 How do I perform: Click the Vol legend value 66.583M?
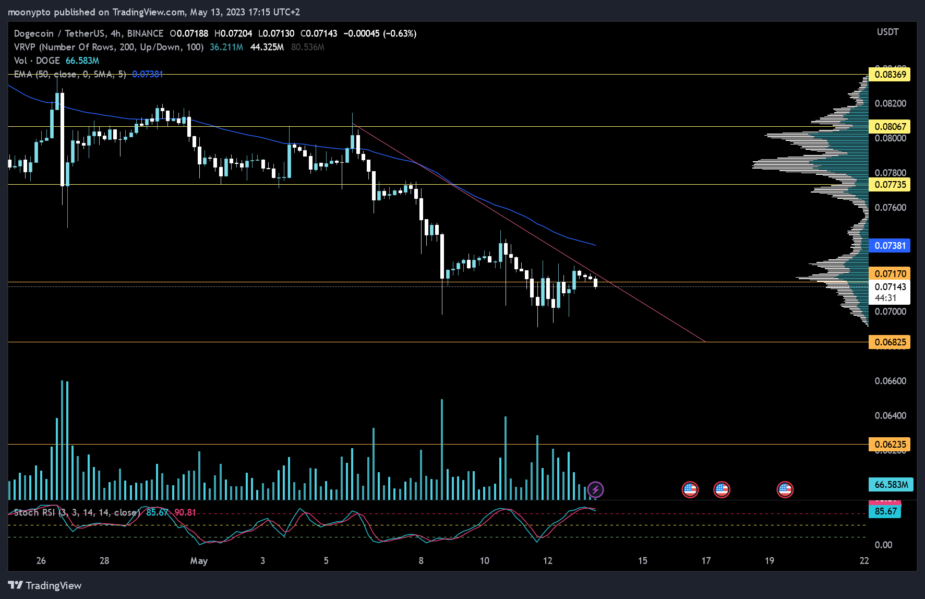(x=82, y=61)
